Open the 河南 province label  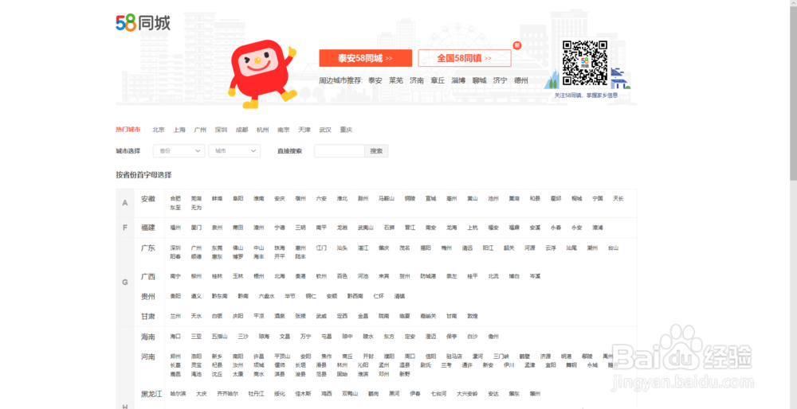(148, 356)
